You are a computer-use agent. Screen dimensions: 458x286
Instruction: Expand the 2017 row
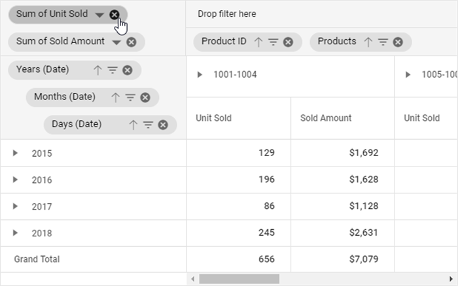tap(15, 206)
